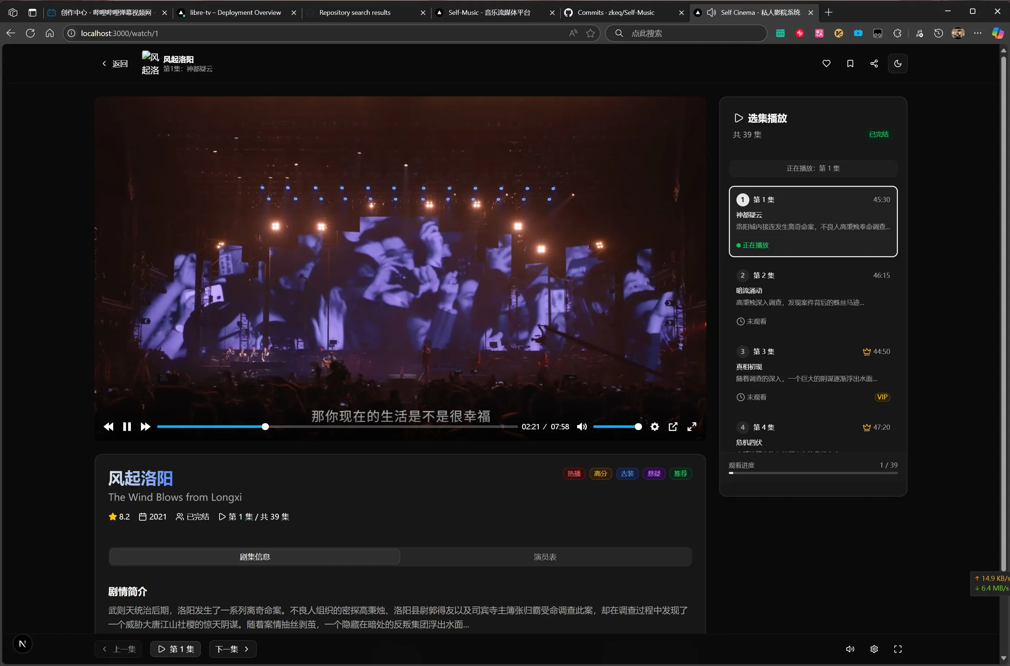The height and width of the screenshot is (666, 1010).
Task: Mute the player volume speaker icon
Action: coord(582,426)
